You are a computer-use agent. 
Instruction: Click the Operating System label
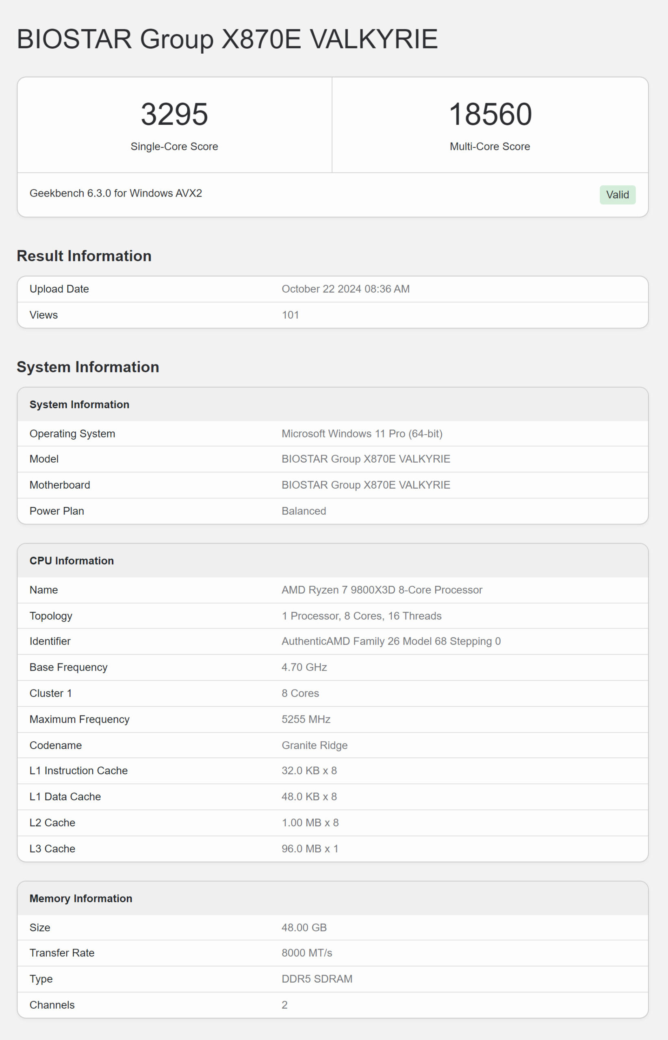point(72,434)
